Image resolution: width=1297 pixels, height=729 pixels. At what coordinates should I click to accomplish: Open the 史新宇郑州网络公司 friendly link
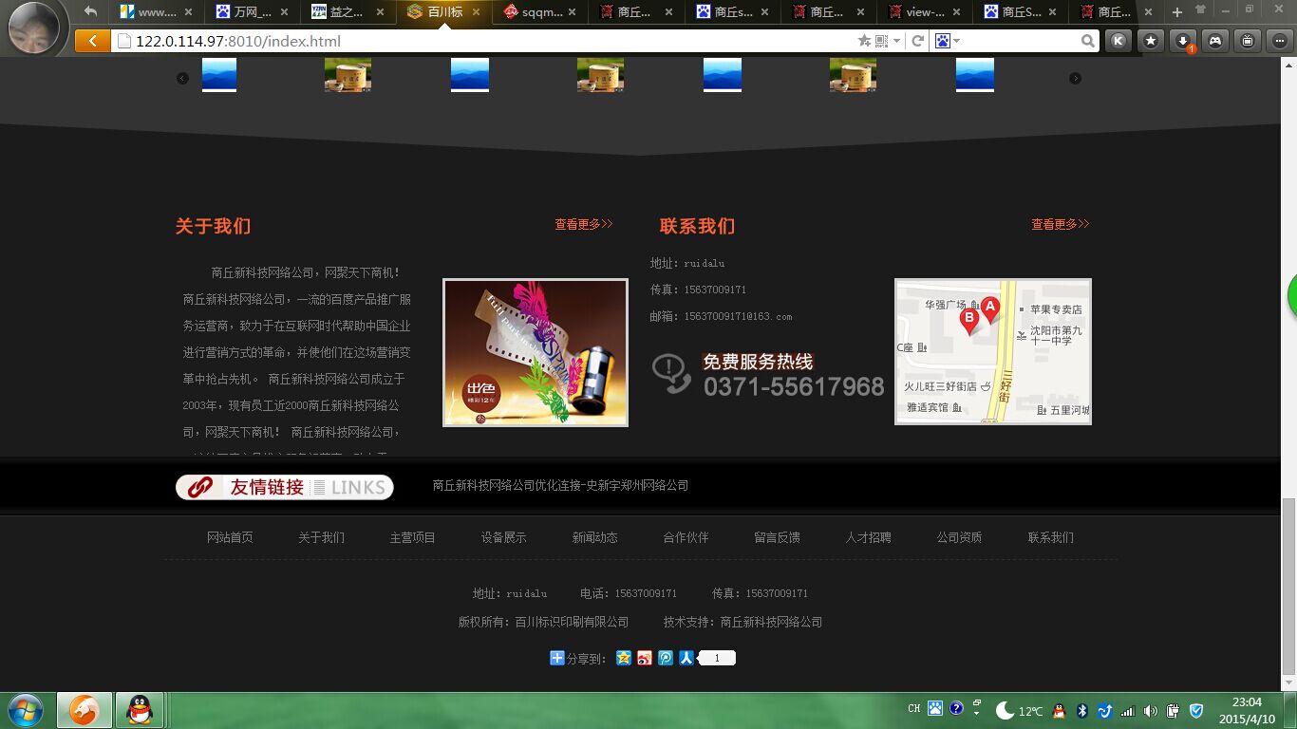[637, 485]
